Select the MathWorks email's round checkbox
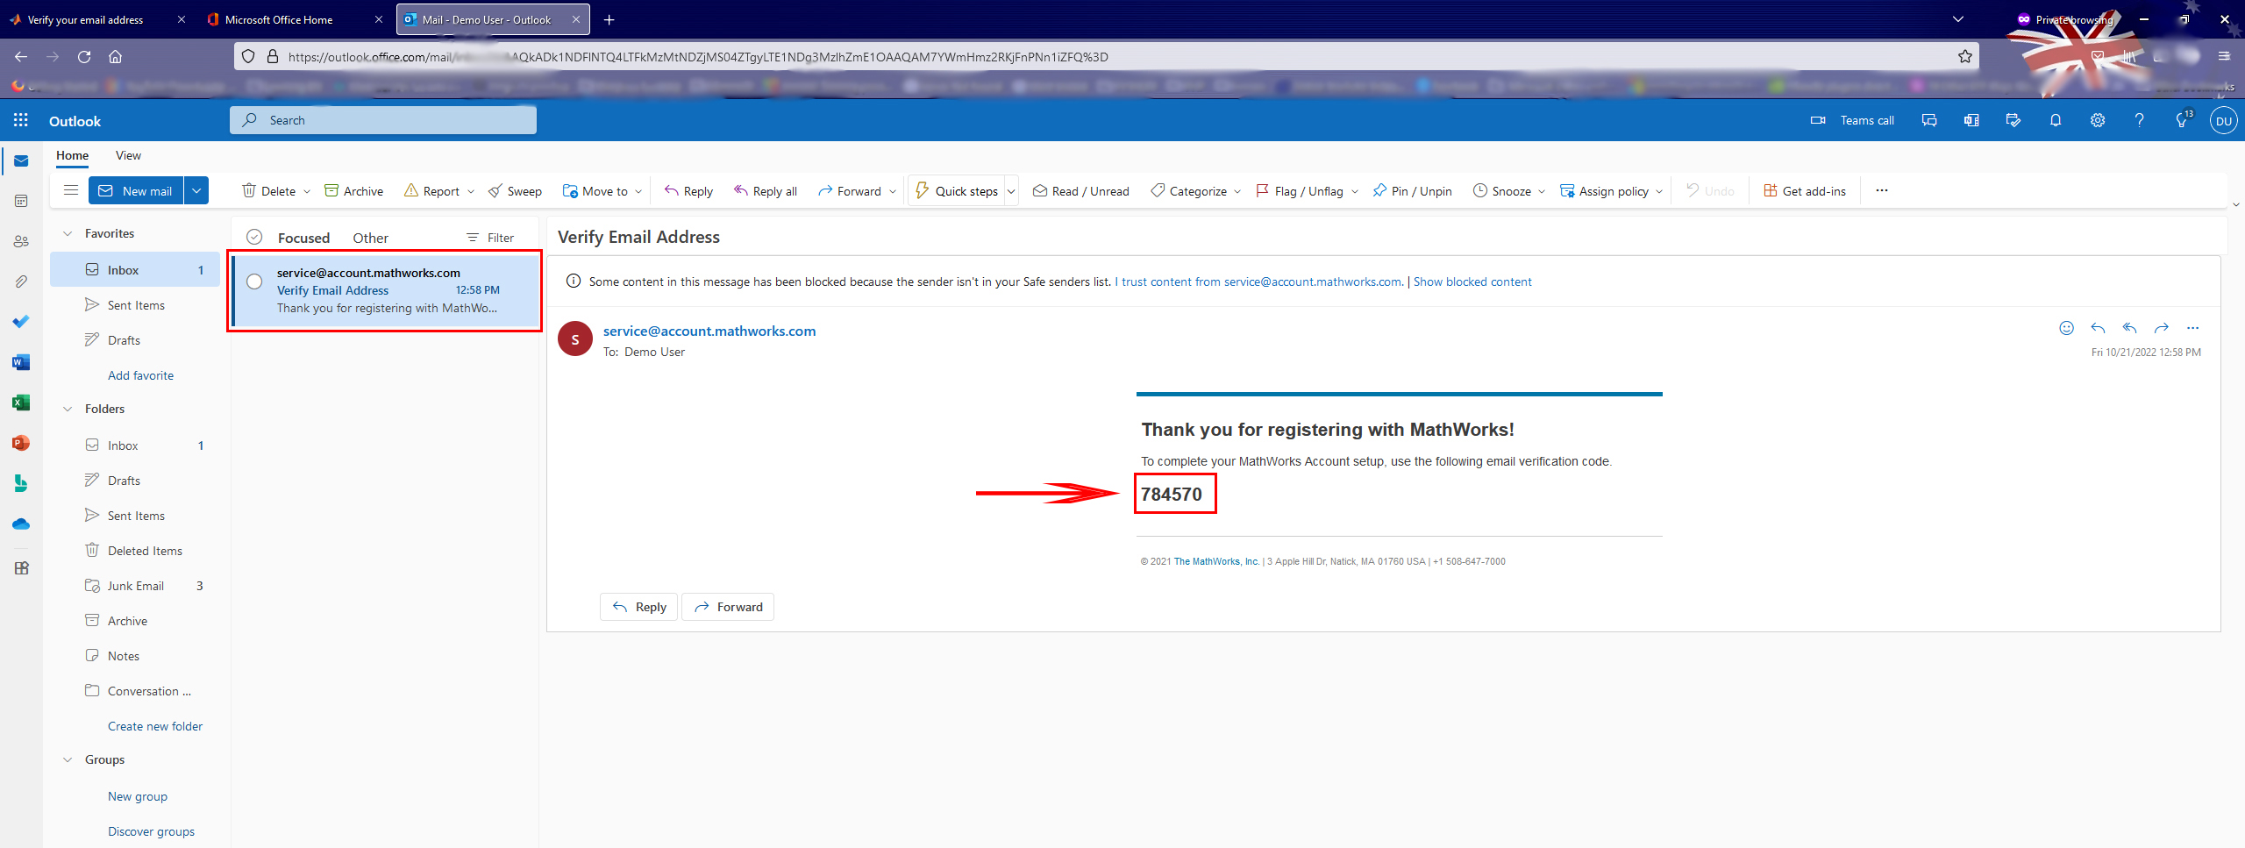2245x848 pixels. [254, 281]
